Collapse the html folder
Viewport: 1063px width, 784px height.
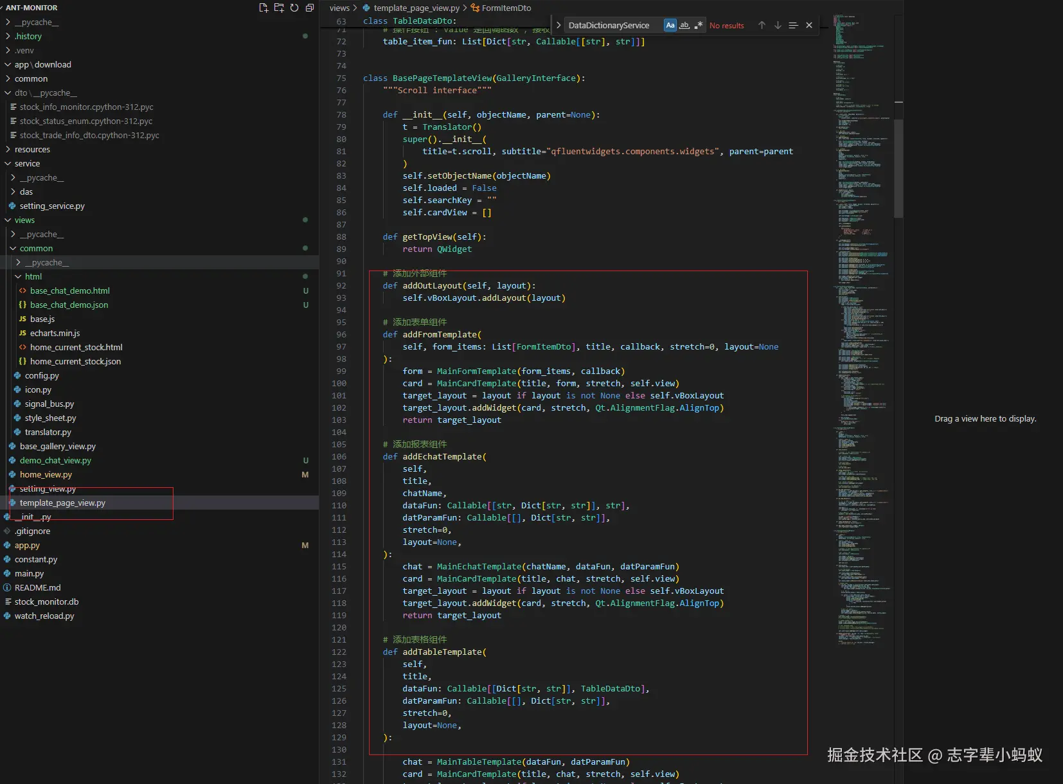18,276
